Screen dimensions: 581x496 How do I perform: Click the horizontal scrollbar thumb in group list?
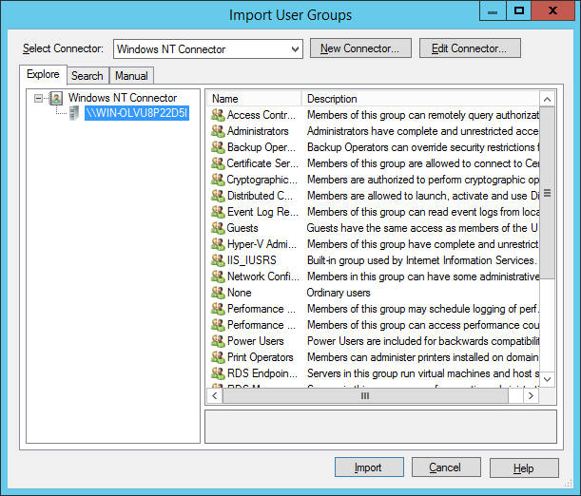[x=363, y=395]
